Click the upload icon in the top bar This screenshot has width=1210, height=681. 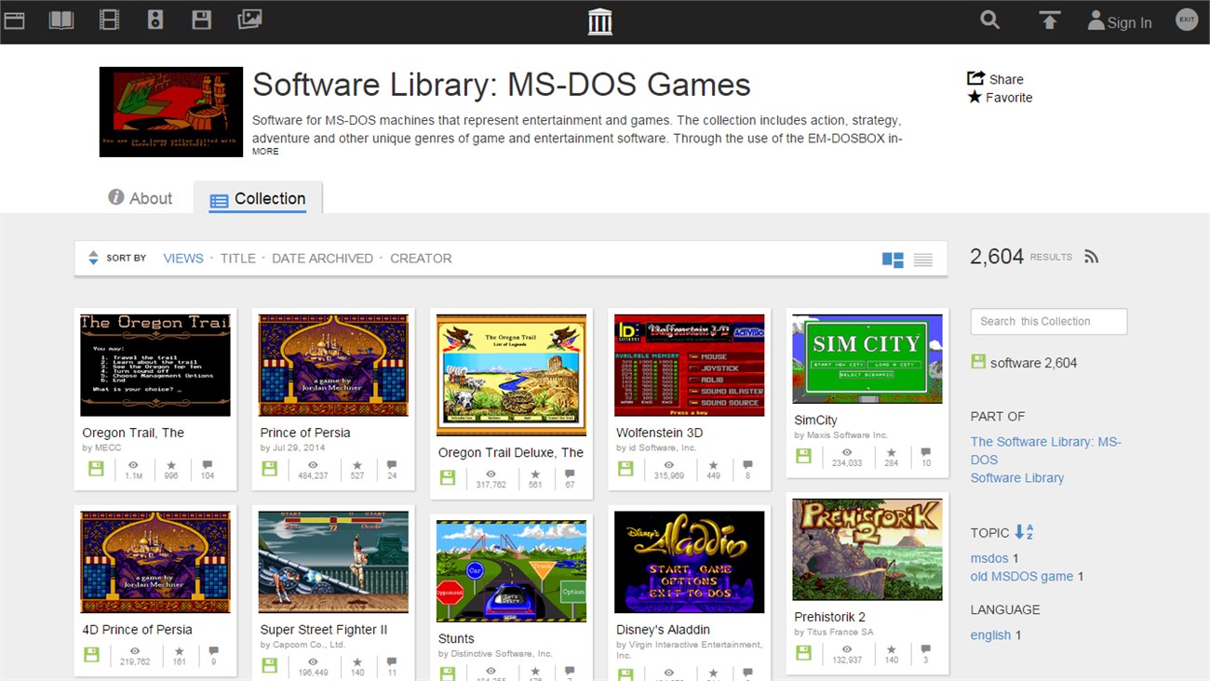pyautogui.click(x=1049, y=20)
